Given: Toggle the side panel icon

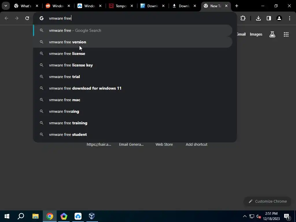Looking at the screenshot, I should tap(269, 18).
